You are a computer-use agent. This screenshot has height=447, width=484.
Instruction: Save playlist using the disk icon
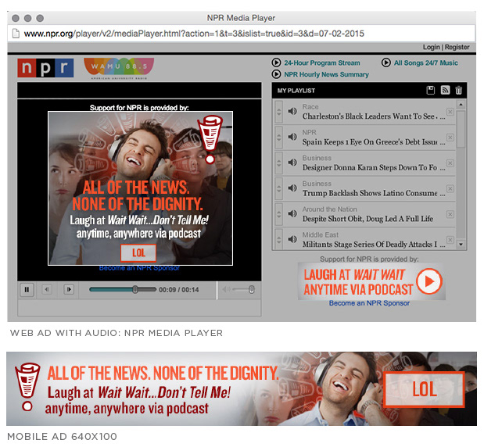point(430,90)
